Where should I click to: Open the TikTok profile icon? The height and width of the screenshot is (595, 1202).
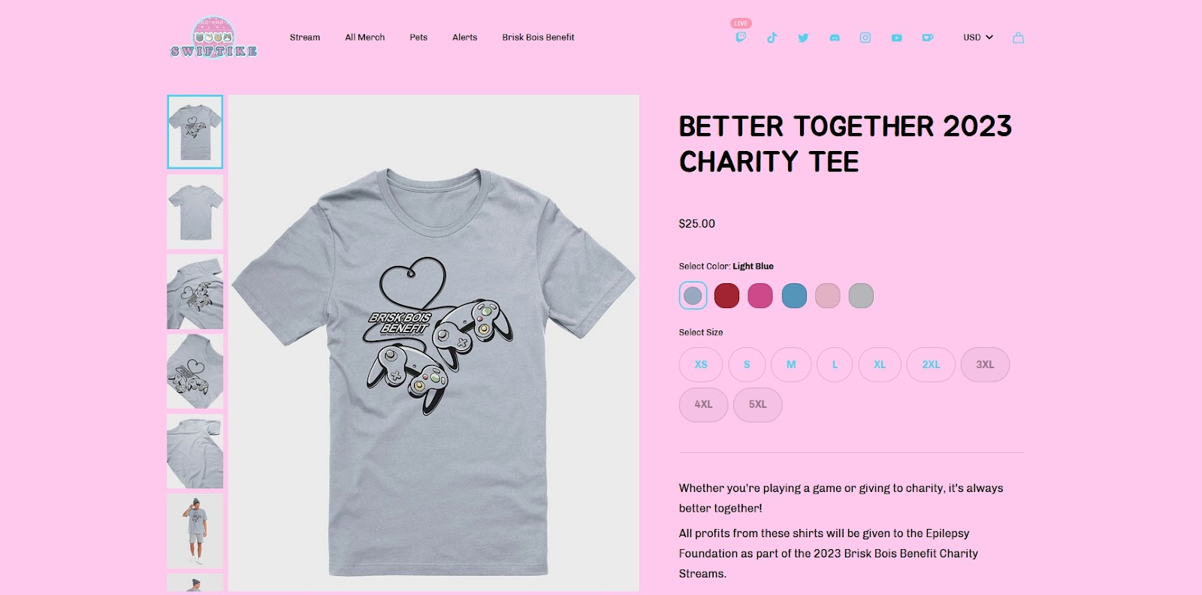pos(772,38)
